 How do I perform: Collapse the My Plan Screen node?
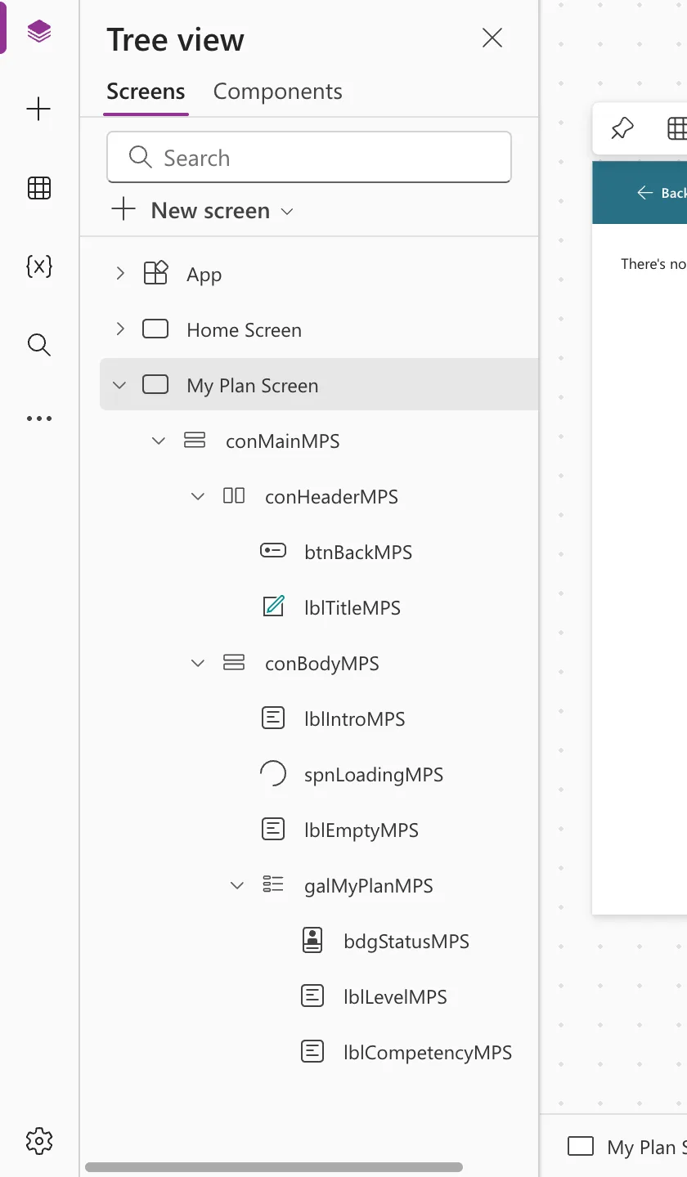(x=120, y=385)
